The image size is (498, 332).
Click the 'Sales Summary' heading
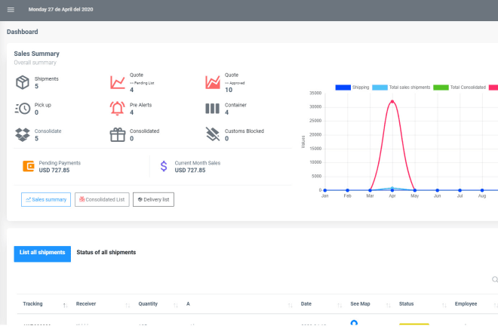point(36,54)
